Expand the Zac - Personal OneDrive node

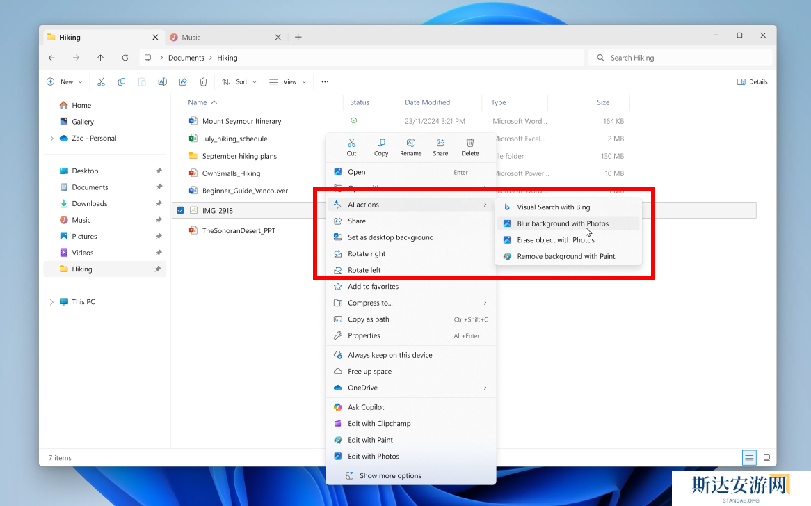pos(51,139)
